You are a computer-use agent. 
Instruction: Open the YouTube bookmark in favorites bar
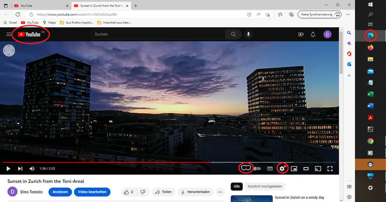click(x=30, y=23)
